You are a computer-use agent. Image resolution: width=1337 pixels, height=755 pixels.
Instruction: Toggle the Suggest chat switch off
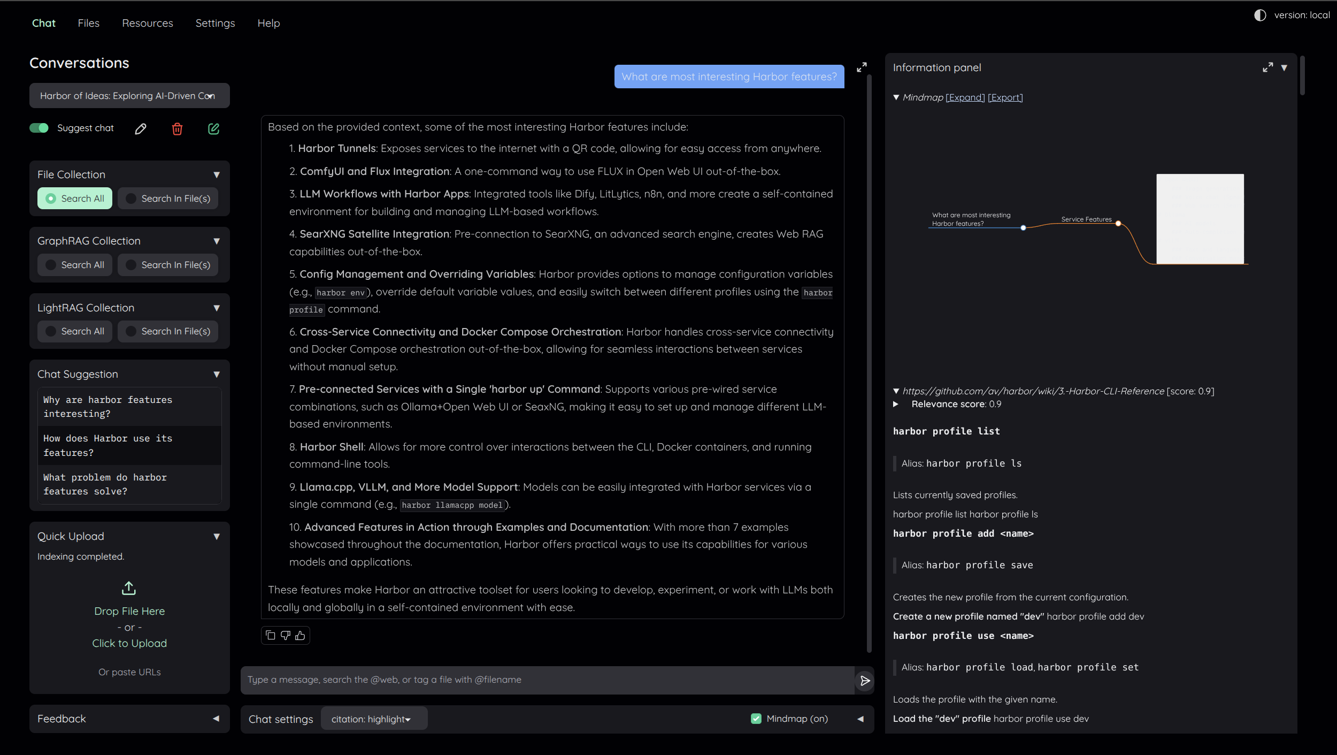(x=39, y=128)
